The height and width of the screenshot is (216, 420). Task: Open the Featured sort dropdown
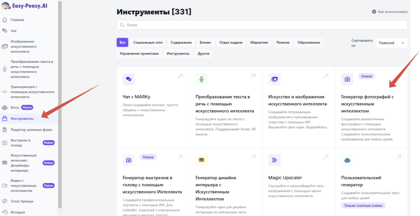tap(391, 43)
